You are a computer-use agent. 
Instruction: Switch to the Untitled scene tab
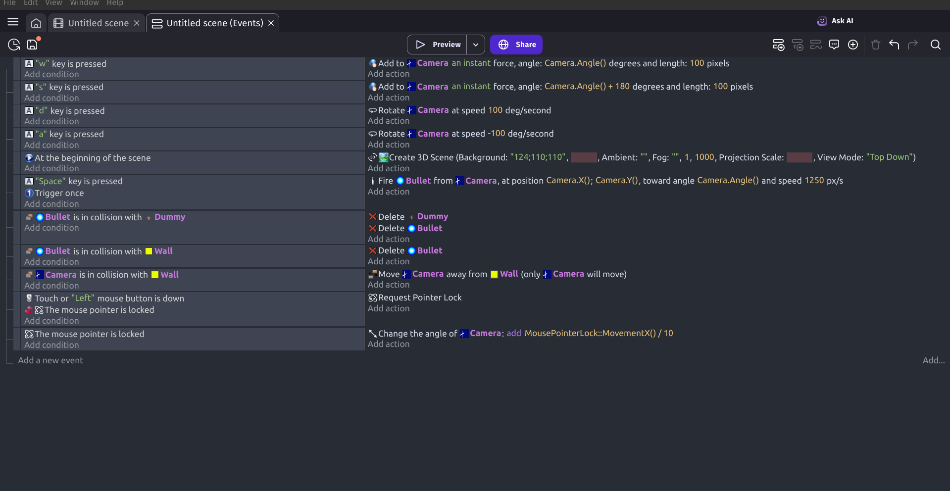click(98, 23)
